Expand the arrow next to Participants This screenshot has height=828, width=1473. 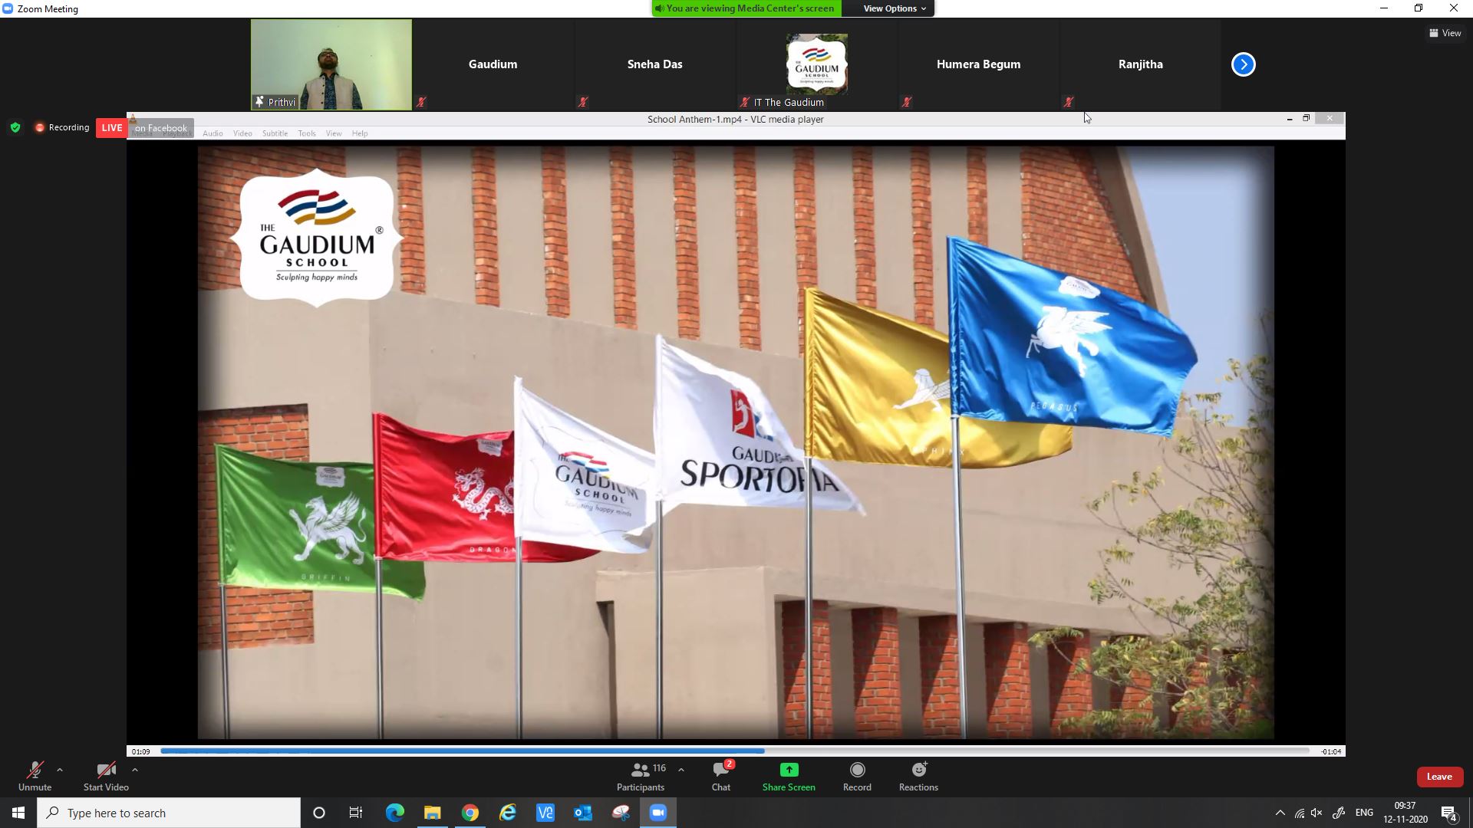click(x=681, y=770)
